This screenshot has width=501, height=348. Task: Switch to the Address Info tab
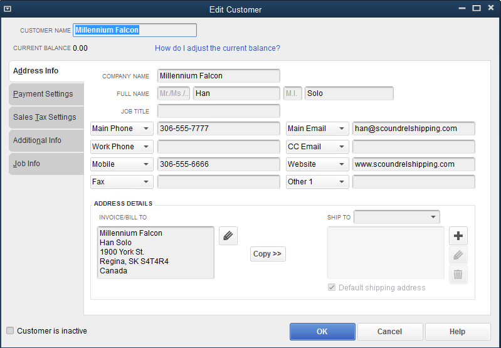pos(46,71)
